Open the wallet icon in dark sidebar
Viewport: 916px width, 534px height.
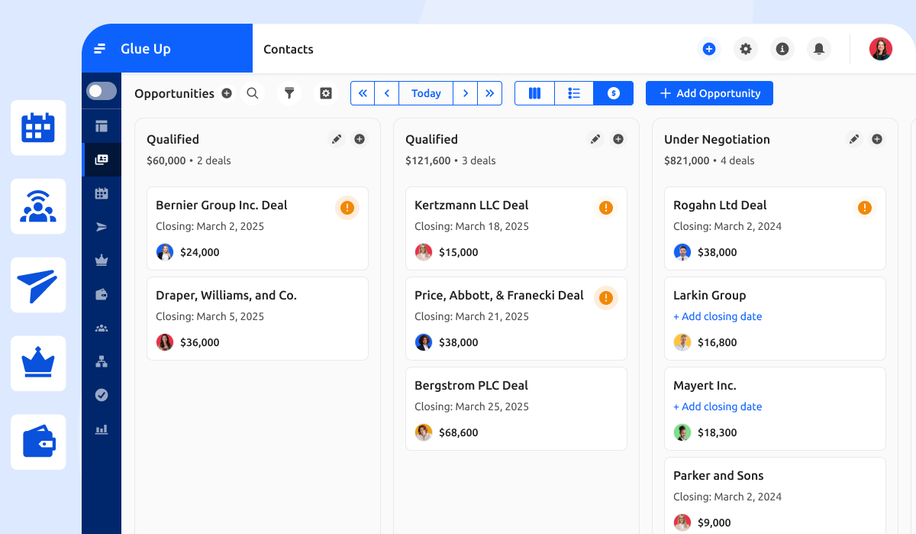[102, 294]
